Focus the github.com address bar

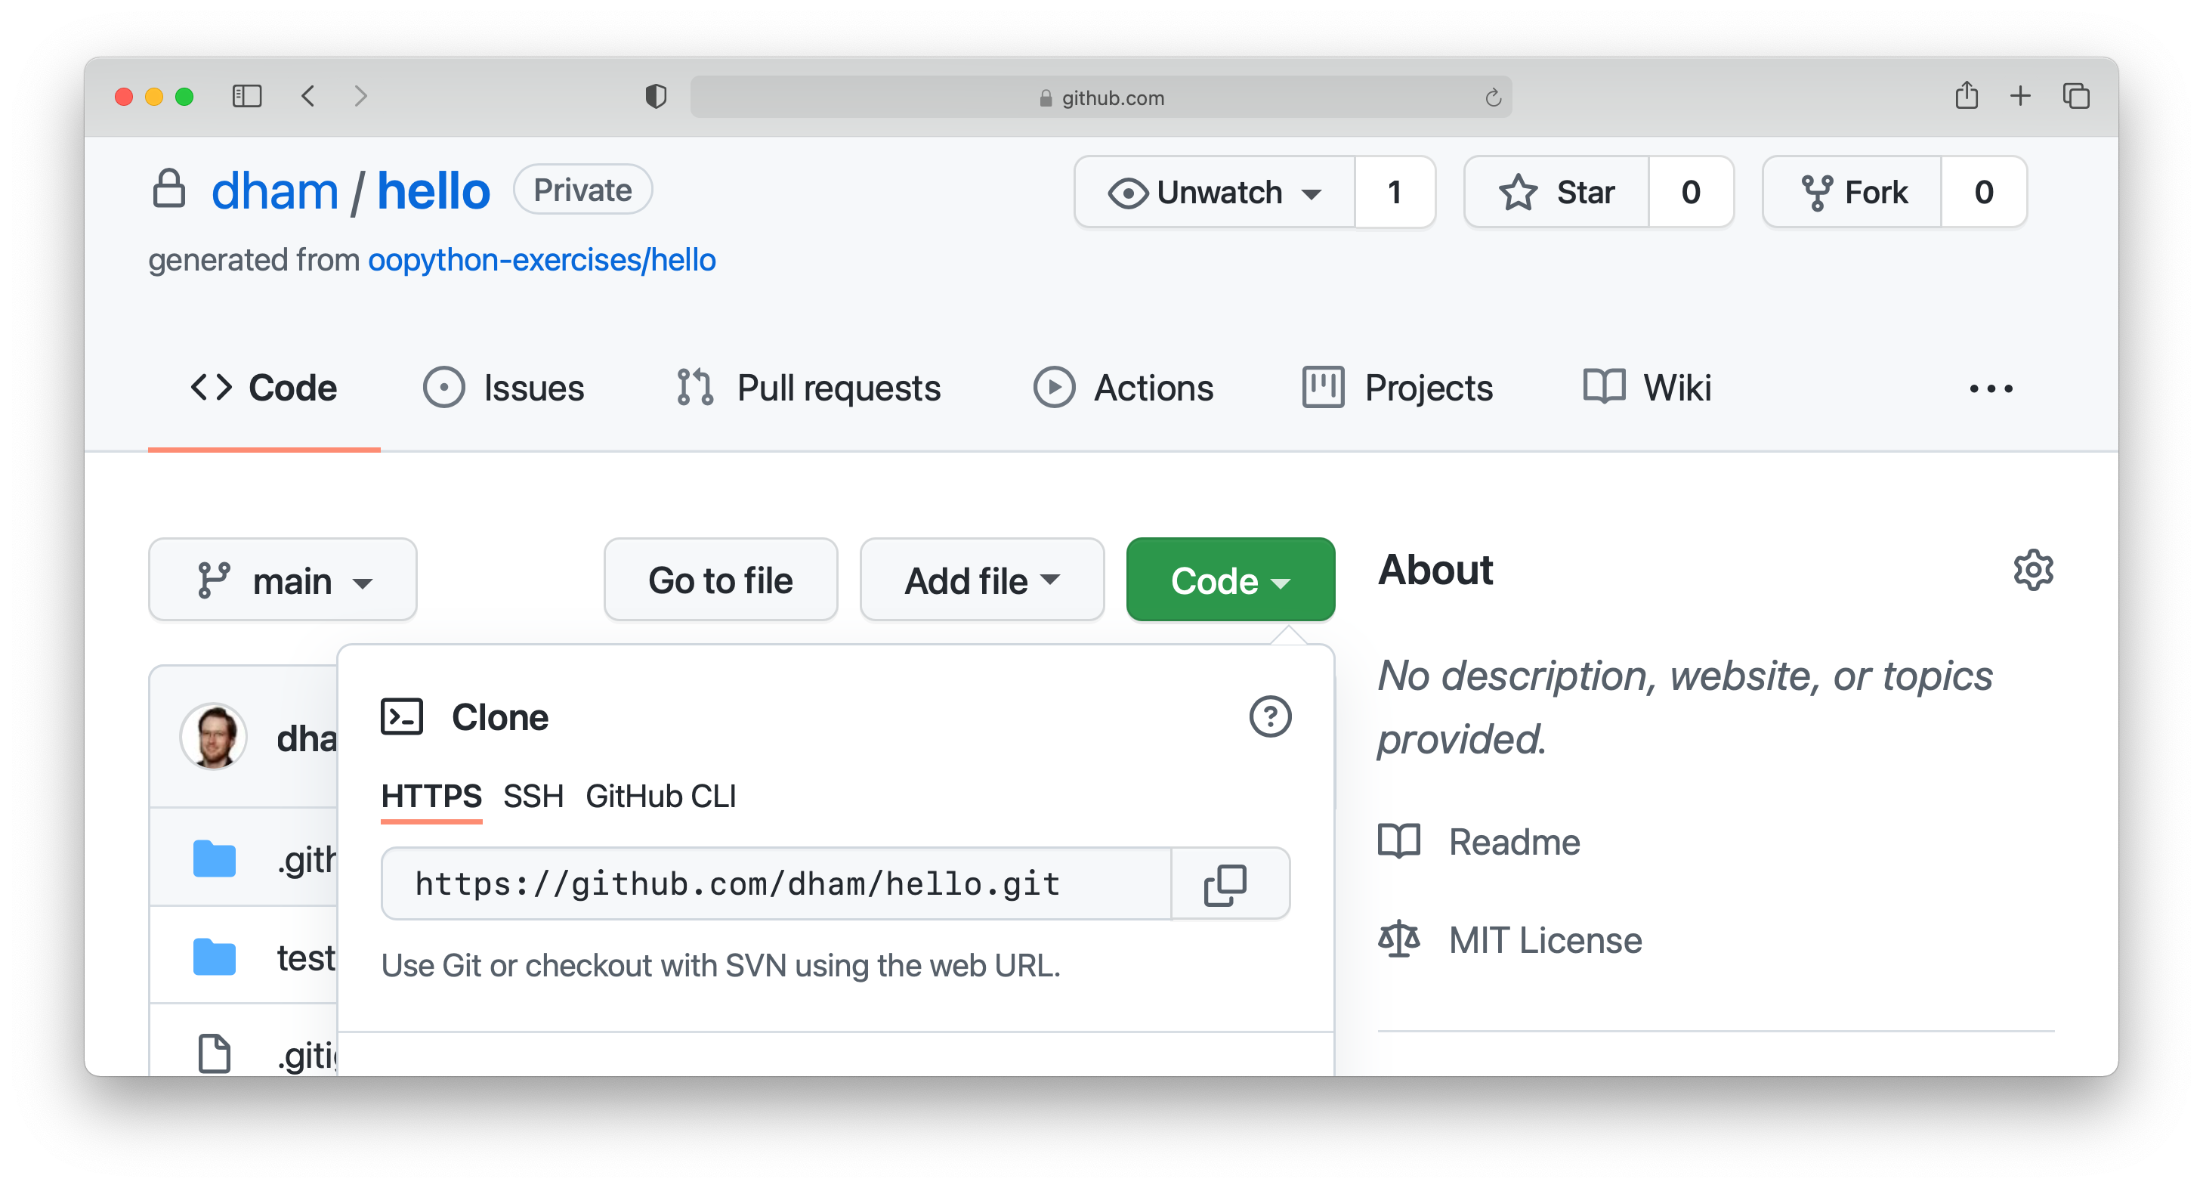point(1101,97)
